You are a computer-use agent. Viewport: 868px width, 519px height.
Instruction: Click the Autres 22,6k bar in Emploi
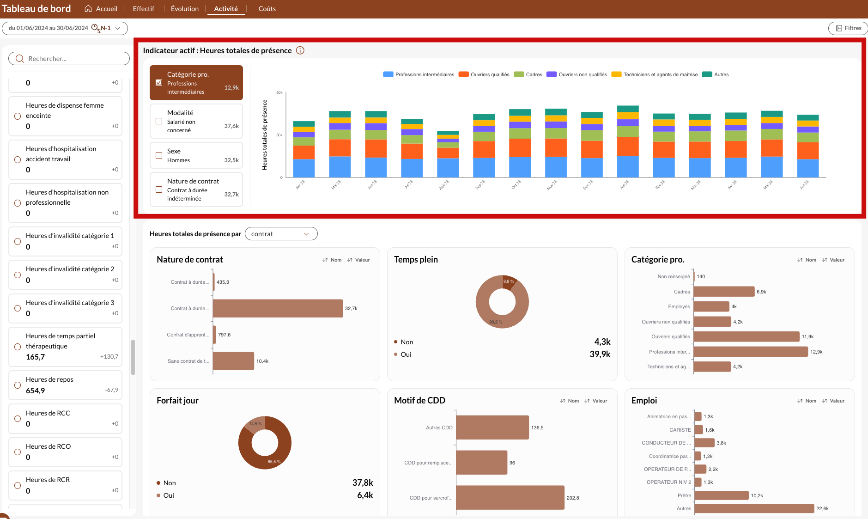(x=754, y=508)
